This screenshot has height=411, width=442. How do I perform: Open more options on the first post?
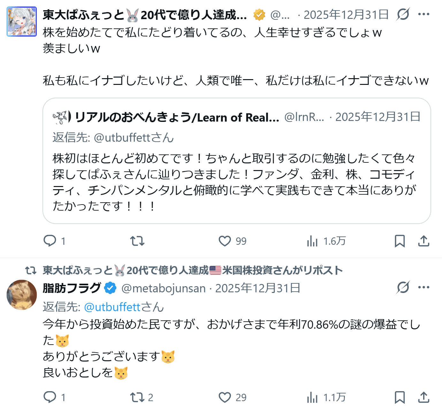(x=424, y=14)
